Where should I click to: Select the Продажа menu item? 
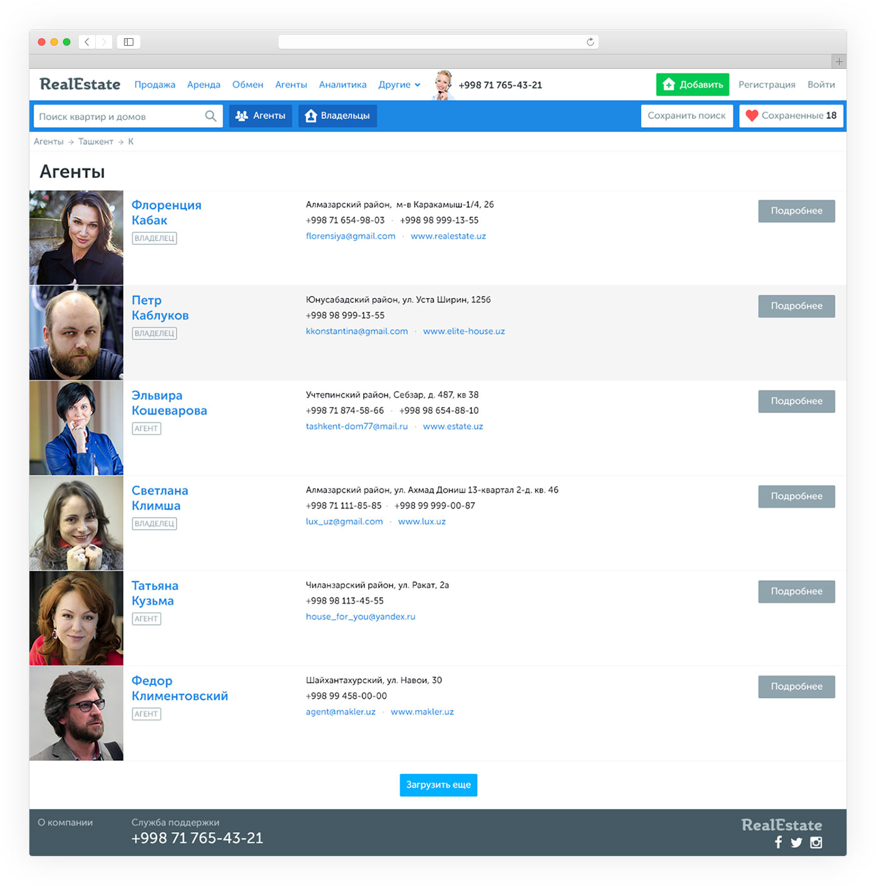[x=154, y=85]
